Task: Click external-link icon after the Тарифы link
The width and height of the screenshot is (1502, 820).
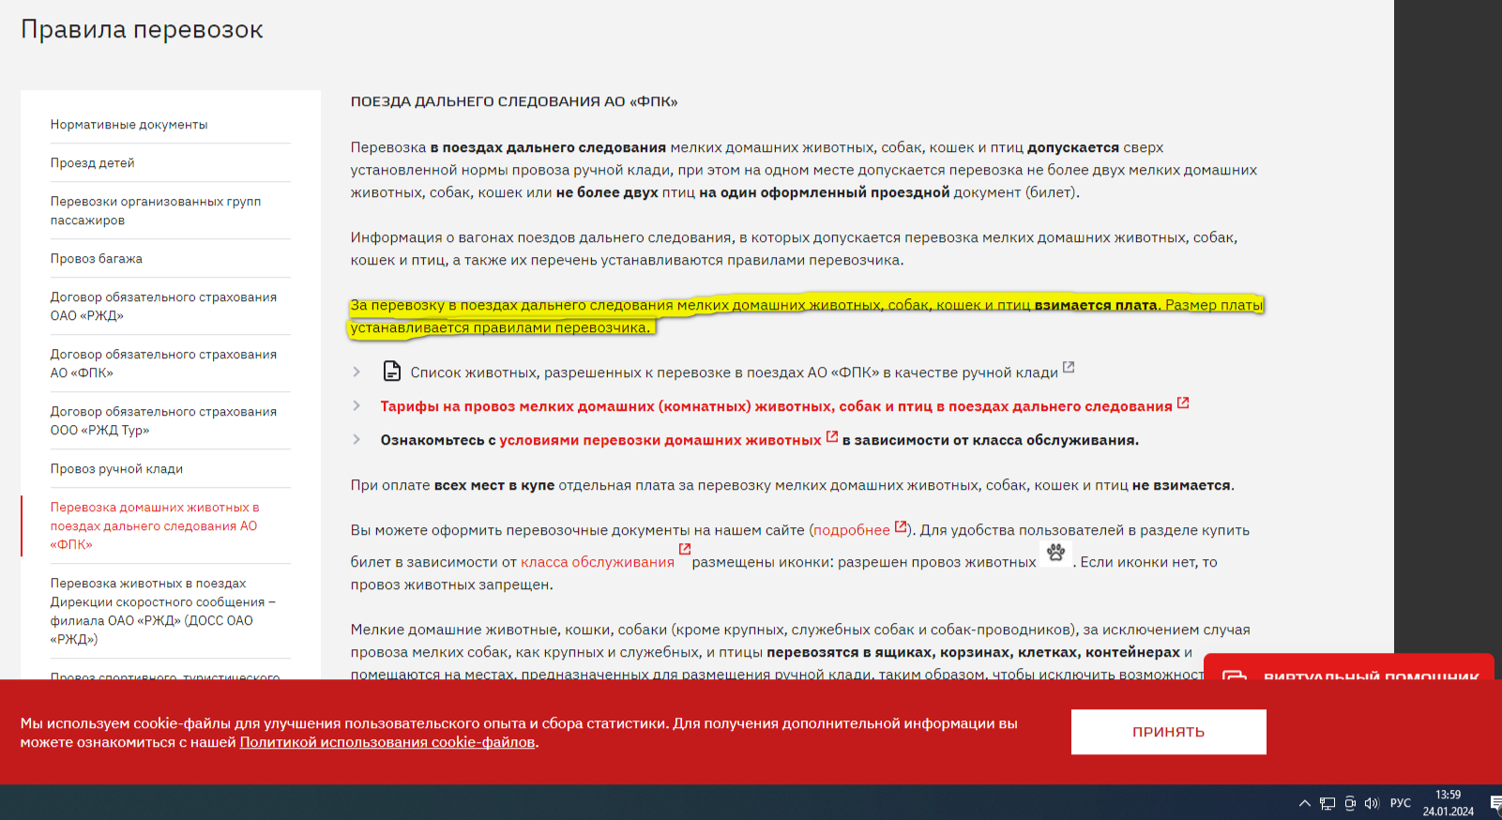Action: coord(1183,402)
